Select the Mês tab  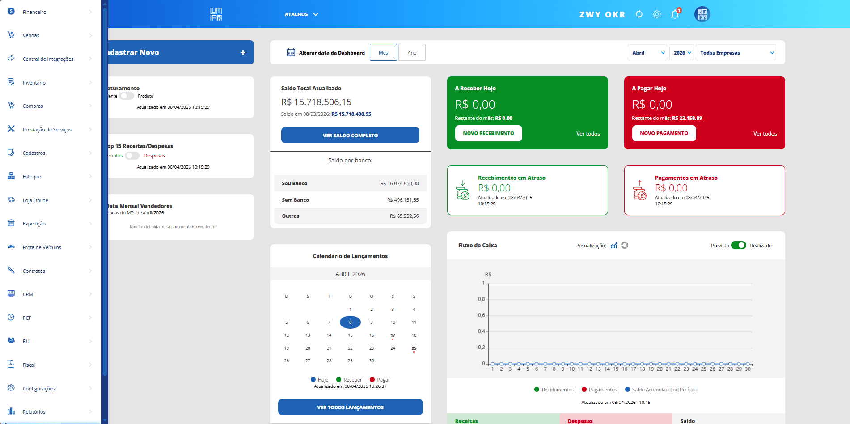coord(383,52)
